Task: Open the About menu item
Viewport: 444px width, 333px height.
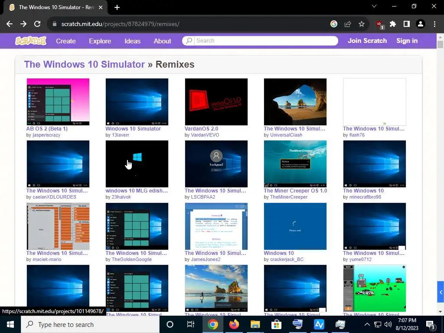Action: click(162, 41)
